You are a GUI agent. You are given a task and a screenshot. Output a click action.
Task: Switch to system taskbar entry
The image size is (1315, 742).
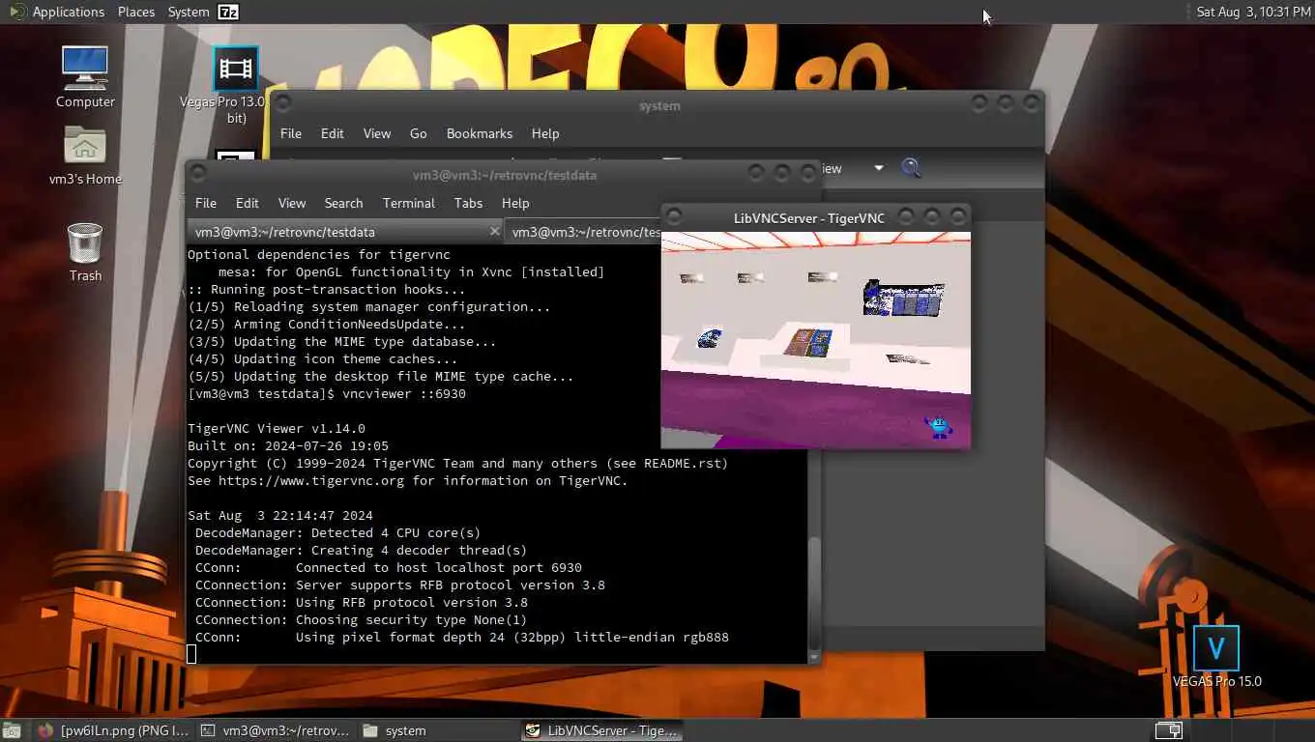click(438, 730)
